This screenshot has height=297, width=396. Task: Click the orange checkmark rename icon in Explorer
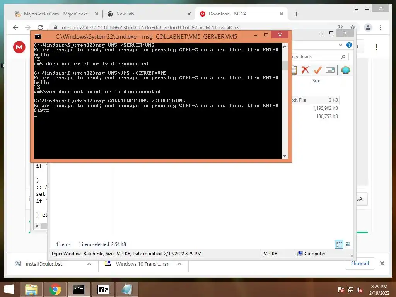[317, 70]
